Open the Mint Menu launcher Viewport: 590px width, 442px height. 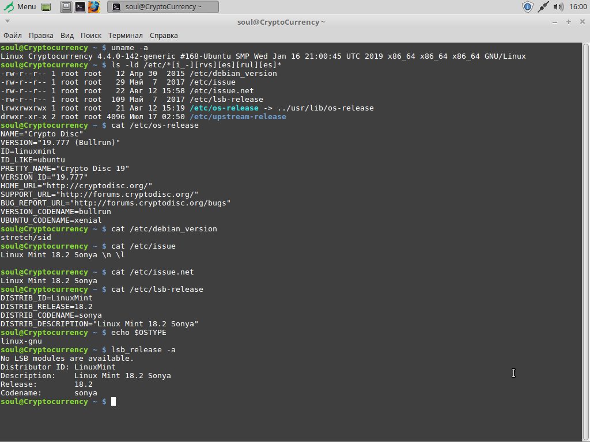point(20,7)
